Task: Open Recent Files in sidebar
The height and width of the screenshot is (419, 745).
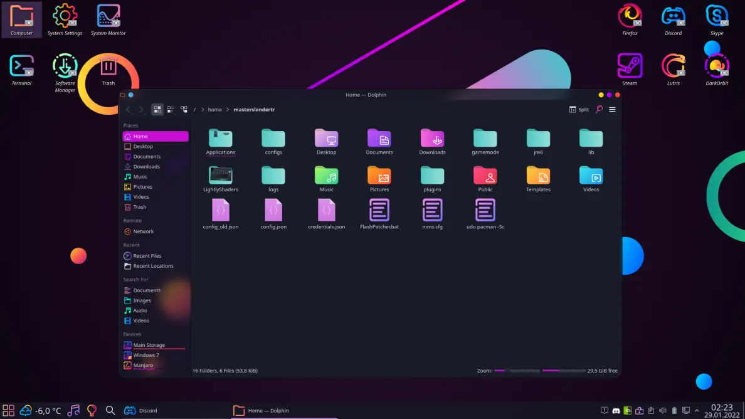Action: click(x=156, y=255)
